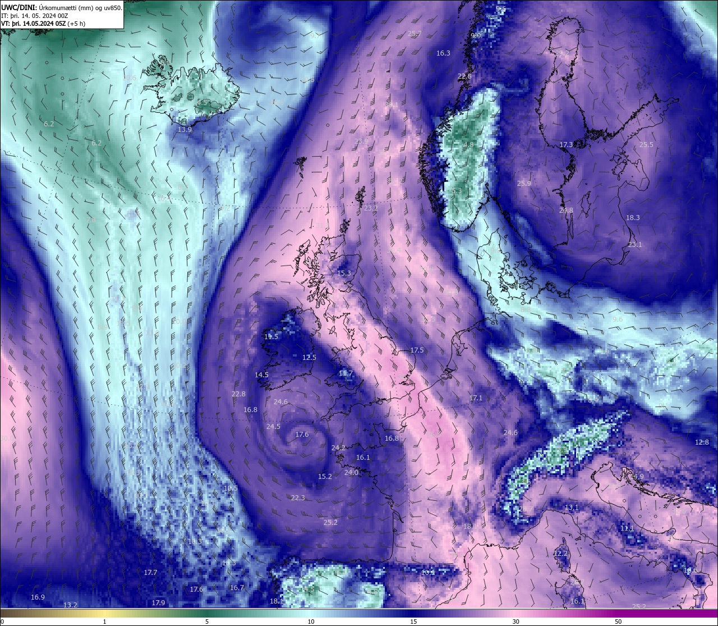Click the 24.2 value on the map
Screen dimensions: 718x626
coord(338,448)
